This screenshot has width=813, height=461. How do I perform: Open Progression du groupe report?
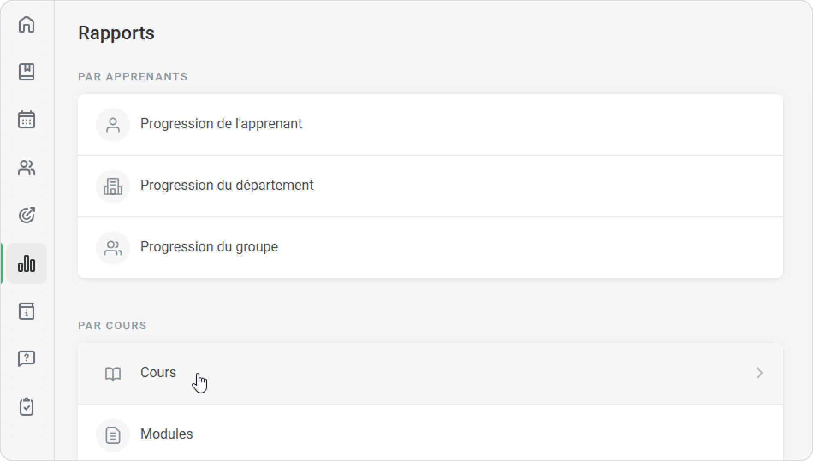coord(209,247)
